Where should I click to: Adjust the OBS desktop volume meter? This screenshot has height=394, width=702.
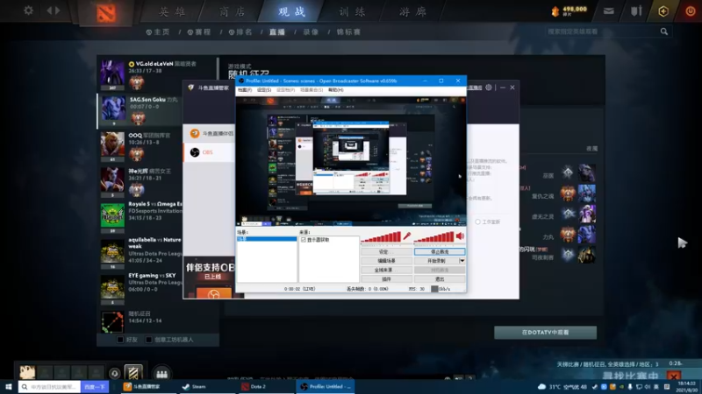point(434,237)
